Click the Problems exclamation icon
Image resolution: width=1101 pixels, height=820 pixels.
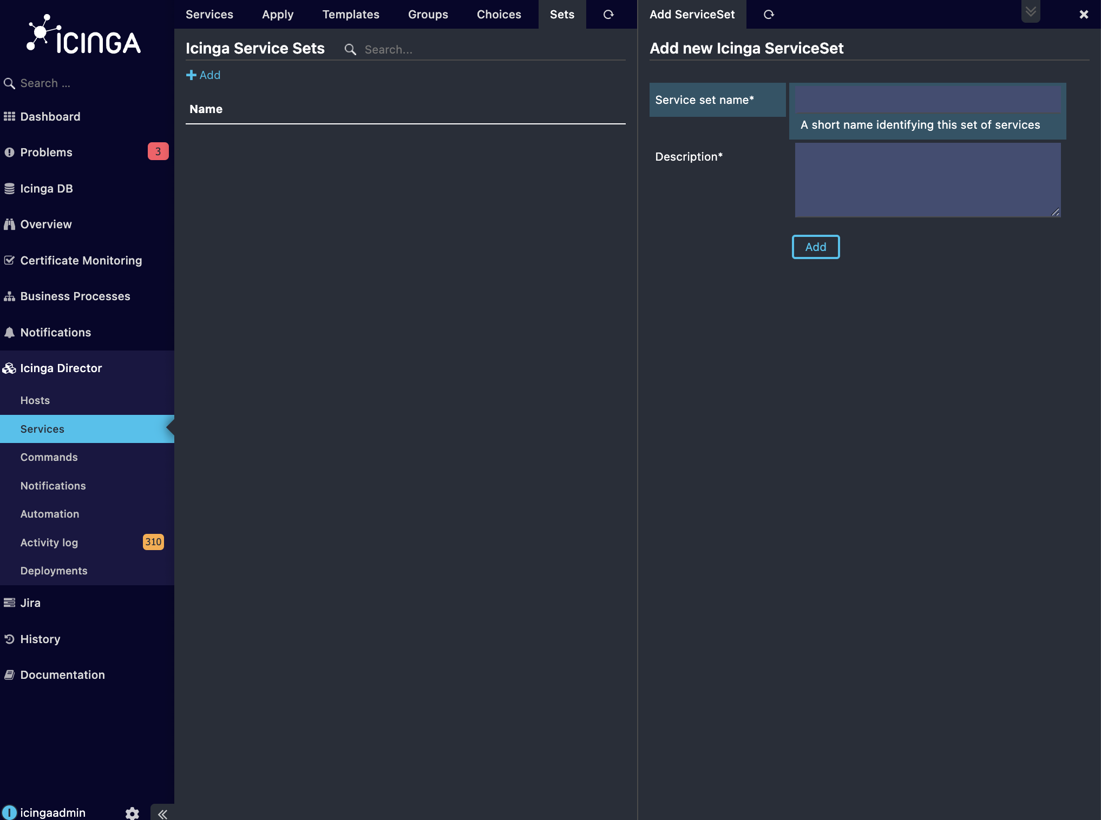9,153
